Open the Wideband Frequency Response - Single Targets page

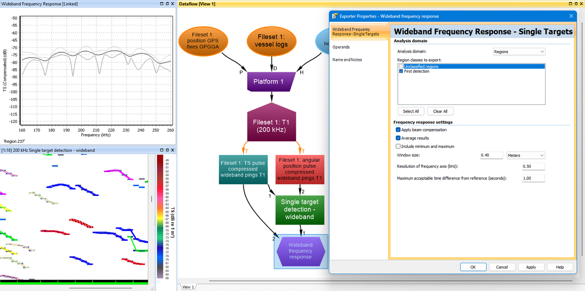pos(359,31)
